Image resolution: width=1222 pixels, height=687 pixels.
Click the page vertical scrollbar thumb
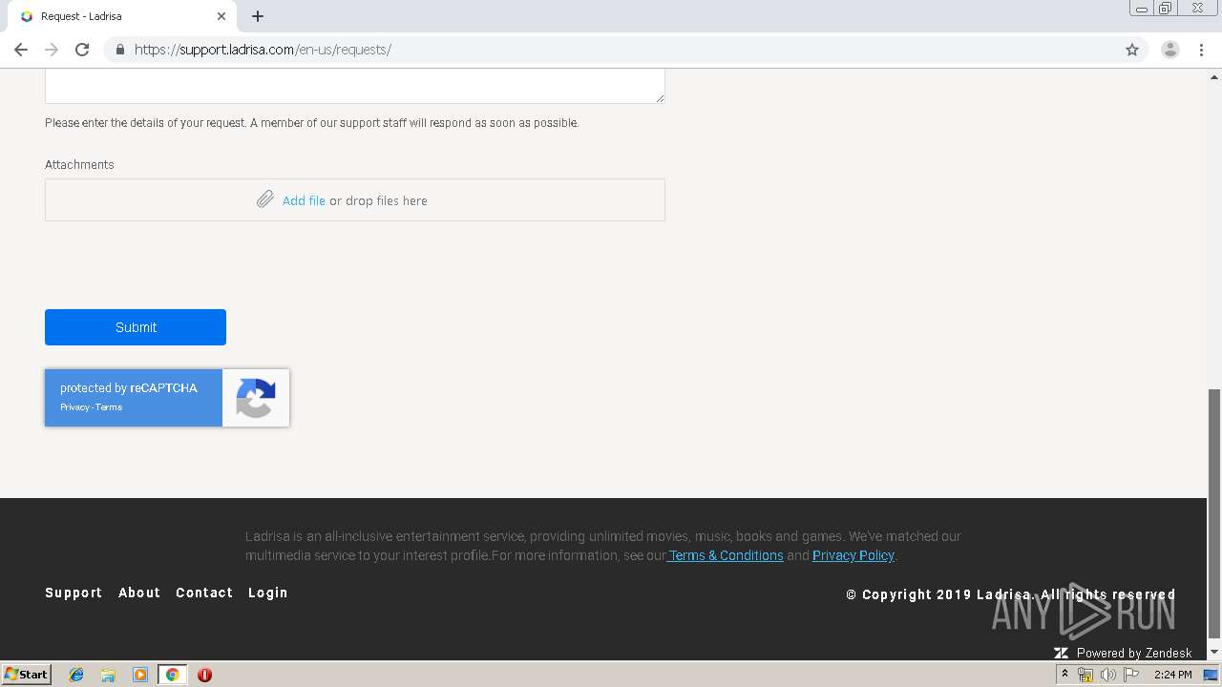pyautogui.click(x=1214, y=513)
